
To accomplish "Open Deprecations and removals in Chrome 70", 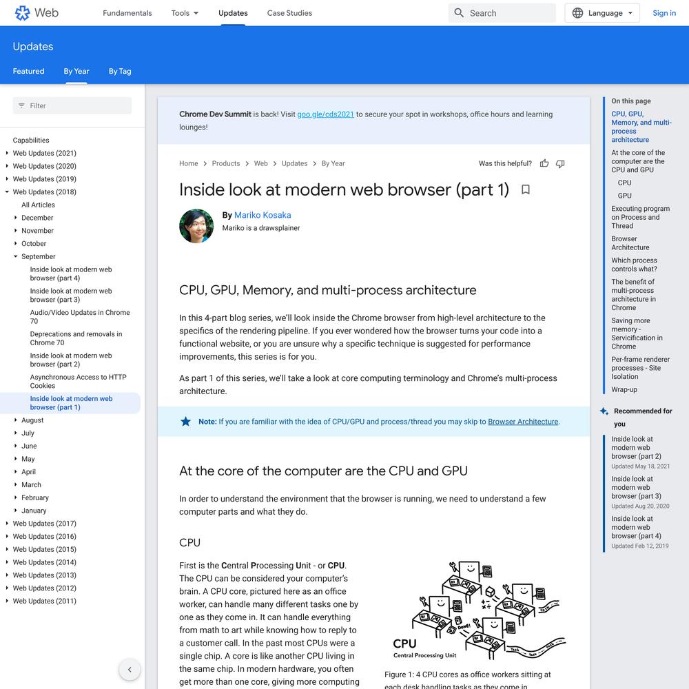I will click(76, 338).
